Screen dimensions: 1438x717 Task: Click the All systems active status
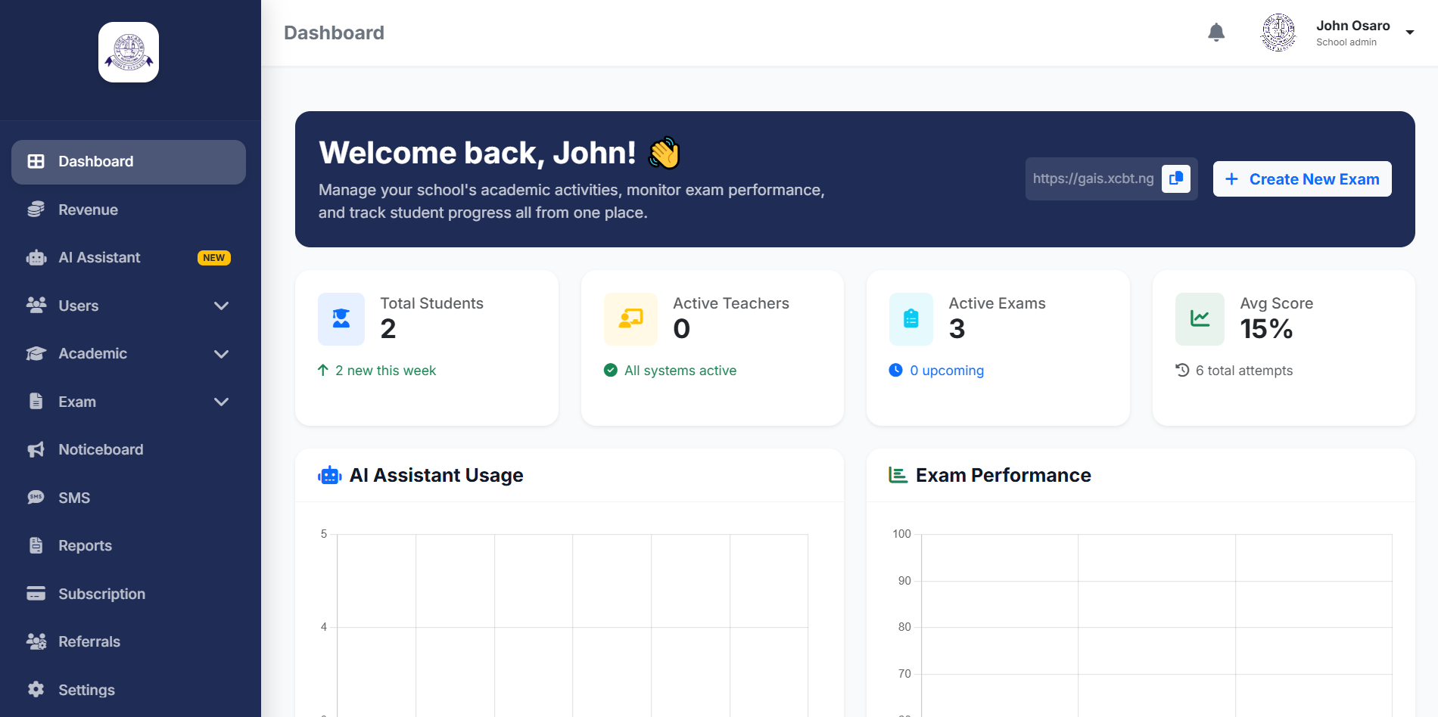tap(680, 371)
